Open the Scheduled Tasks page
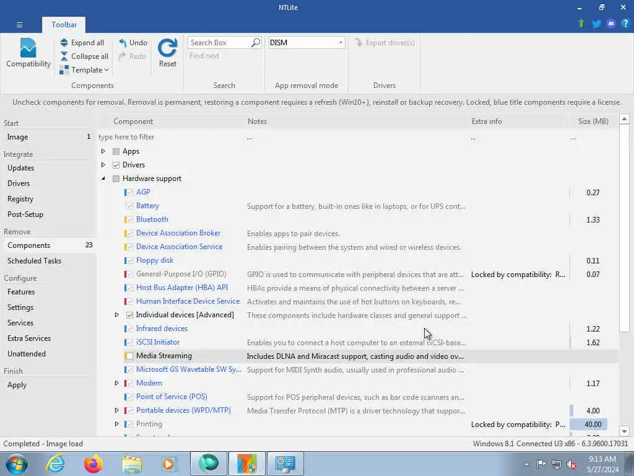 48,261
